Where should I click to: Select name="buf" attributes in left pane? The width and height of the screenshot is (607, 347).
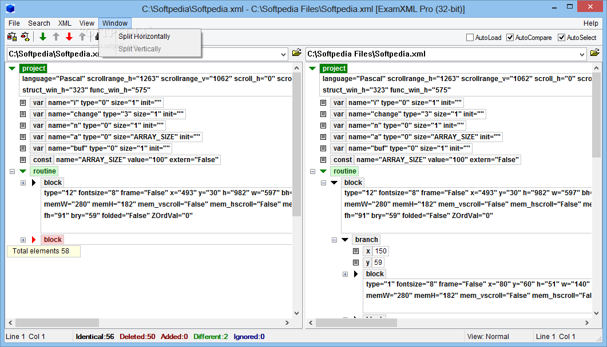[109, 148]
